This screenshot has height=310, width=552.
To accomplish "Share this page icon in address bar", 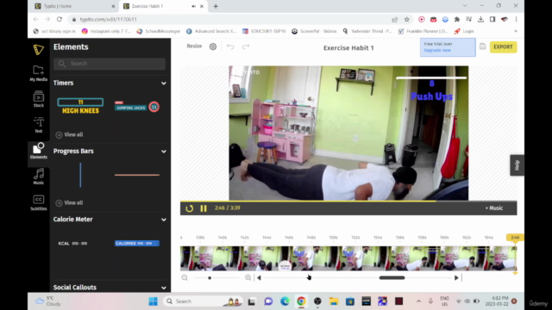I will pos(395,19).
